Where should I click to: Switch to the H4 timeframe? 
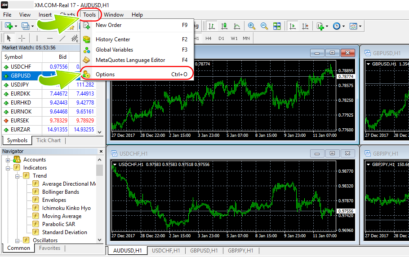(208, 38)
